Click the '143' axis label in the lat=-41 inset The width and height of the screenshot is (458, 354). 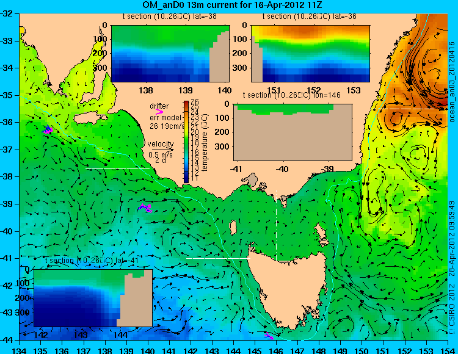81,334
